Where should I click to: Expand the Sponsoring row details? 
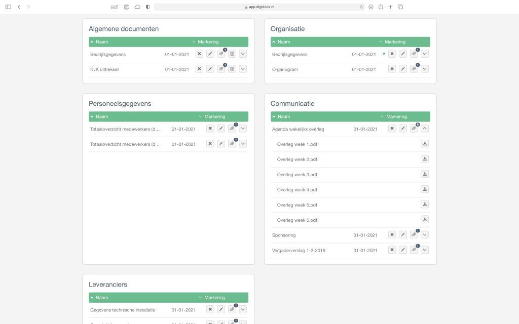(424, 234)
